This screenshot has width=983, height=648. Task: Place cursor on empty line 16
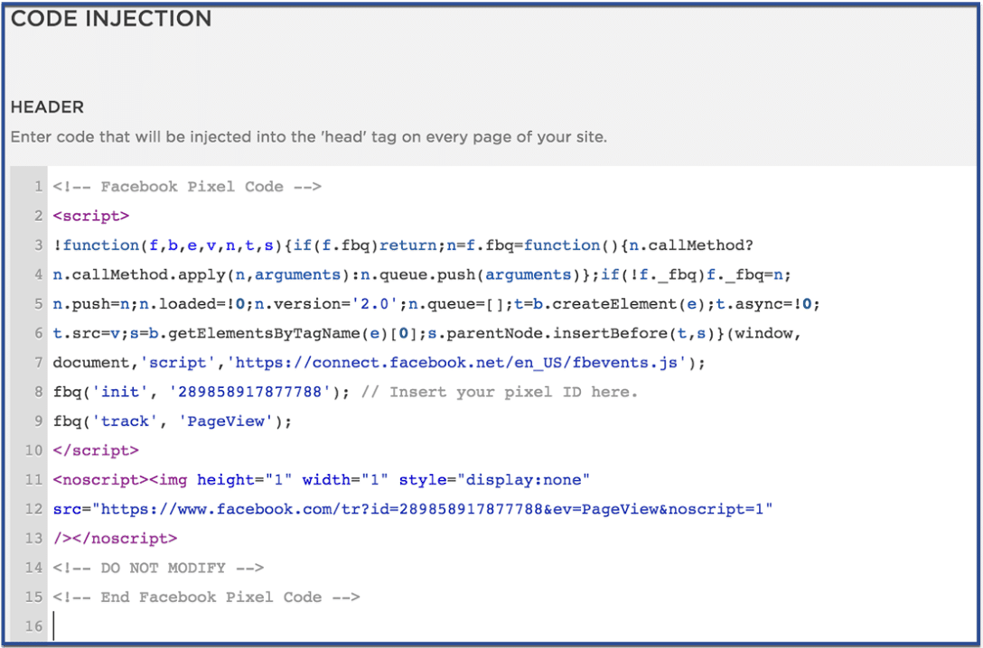point(63,625)
